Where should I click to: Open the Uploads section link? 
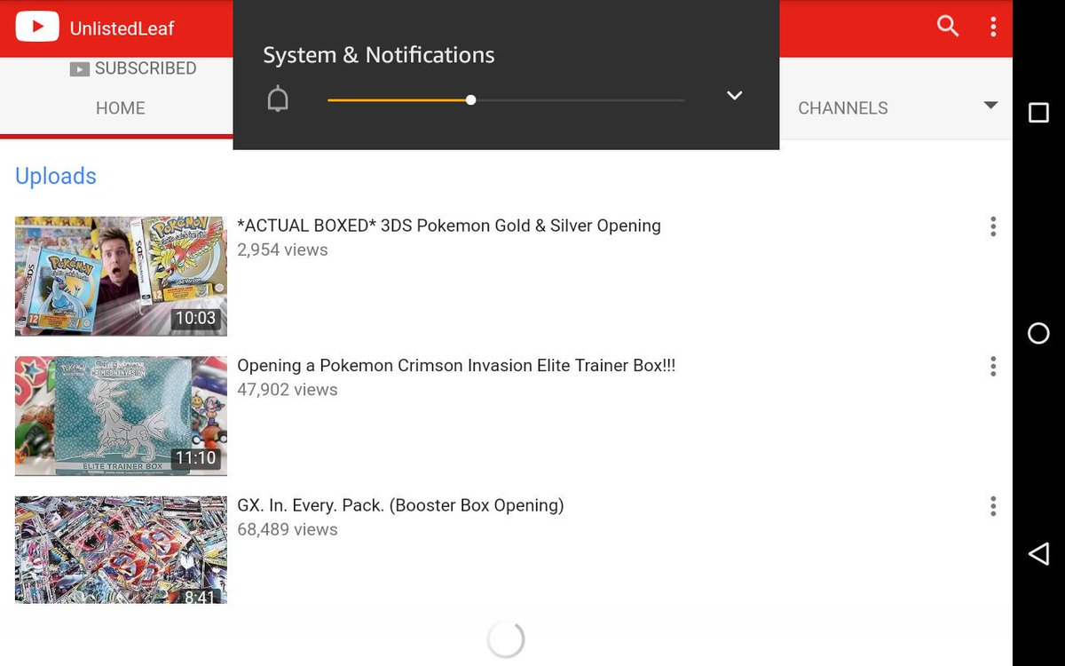coord(56,176)
